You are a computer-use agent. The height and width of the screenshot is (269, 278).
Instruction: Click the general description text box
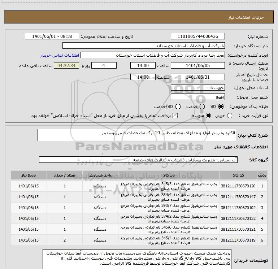point(137,135)
